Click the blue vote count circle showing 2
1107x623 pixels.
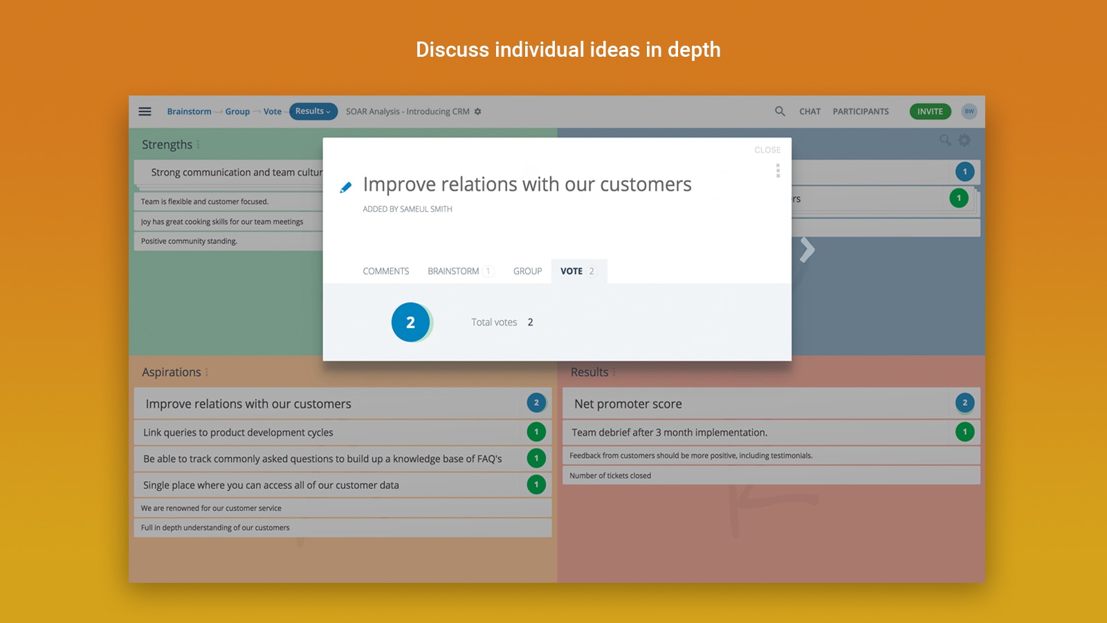click(412, 322)
